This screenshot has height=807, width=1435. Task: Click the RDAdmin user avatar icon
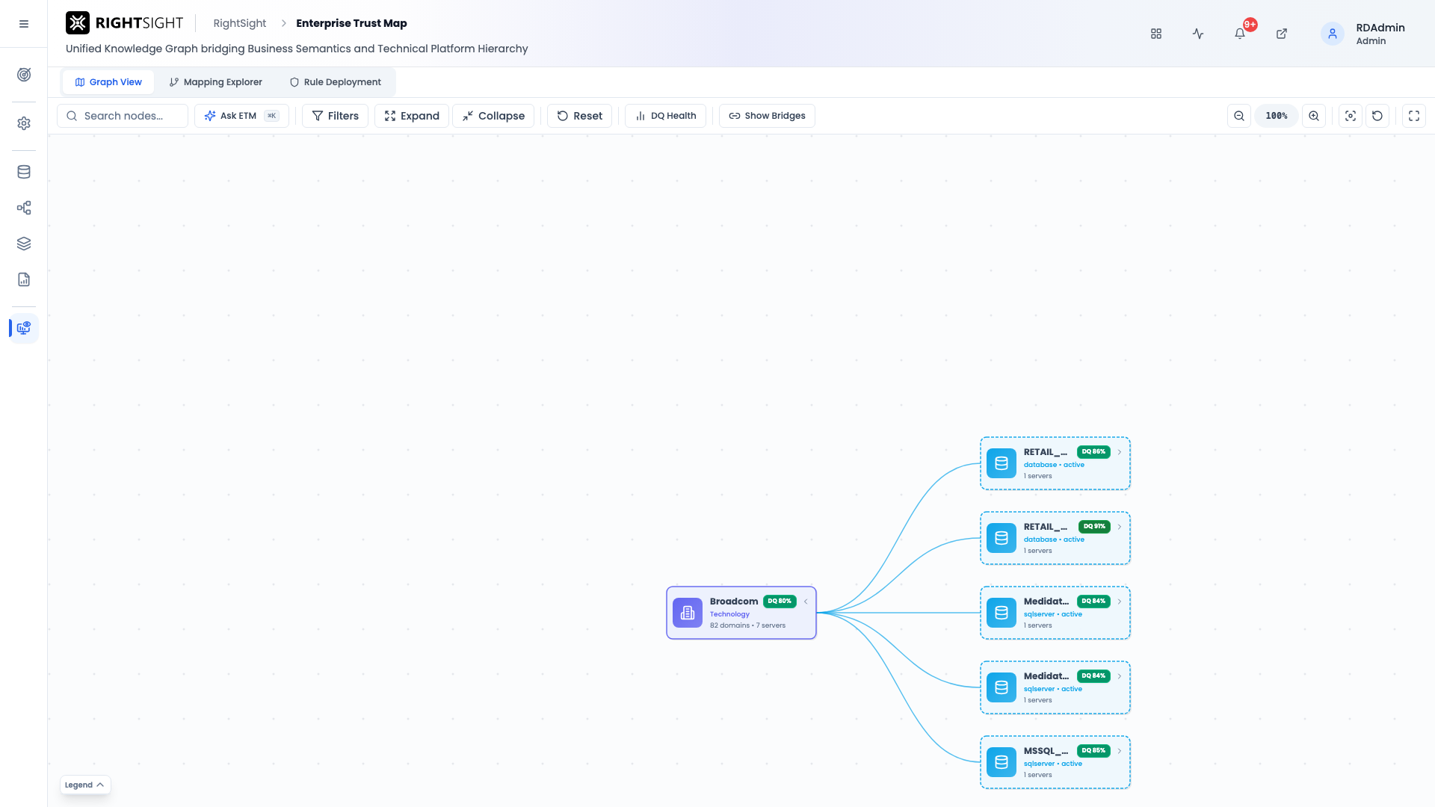[x=1333, y=34]
